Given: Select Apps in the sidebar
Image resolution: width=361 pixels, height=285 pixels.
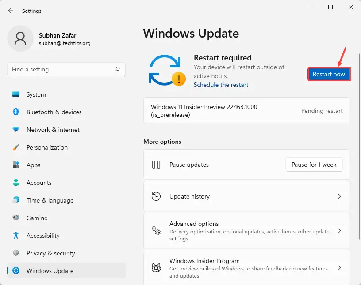Looking at the screenshot, I should click(x=66, y=165).
